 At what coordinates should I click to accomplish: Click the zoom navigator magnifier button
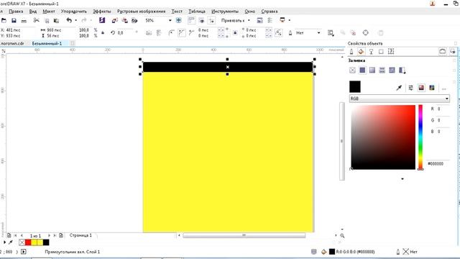point(342,235)
